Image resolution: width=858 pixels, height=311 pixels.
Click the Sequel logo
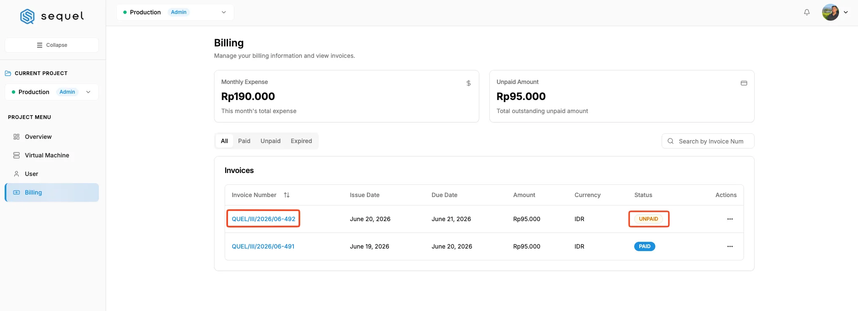[52, 16]
